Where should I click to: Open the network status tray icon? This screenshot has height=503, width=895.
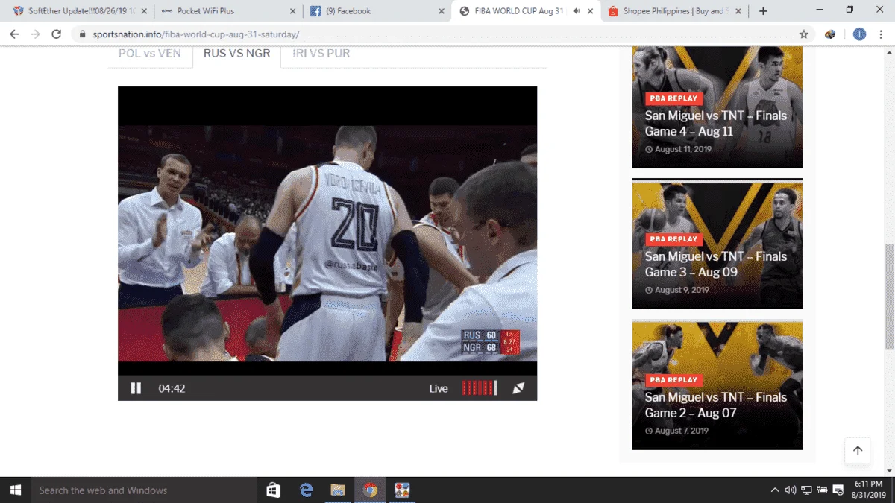pyautogui.click(x=806, y=490)
